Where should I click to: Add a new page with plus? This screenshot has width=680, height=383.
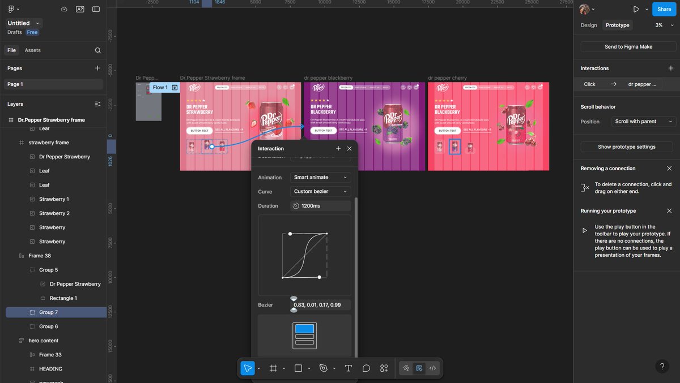click(x=97, y=68)
